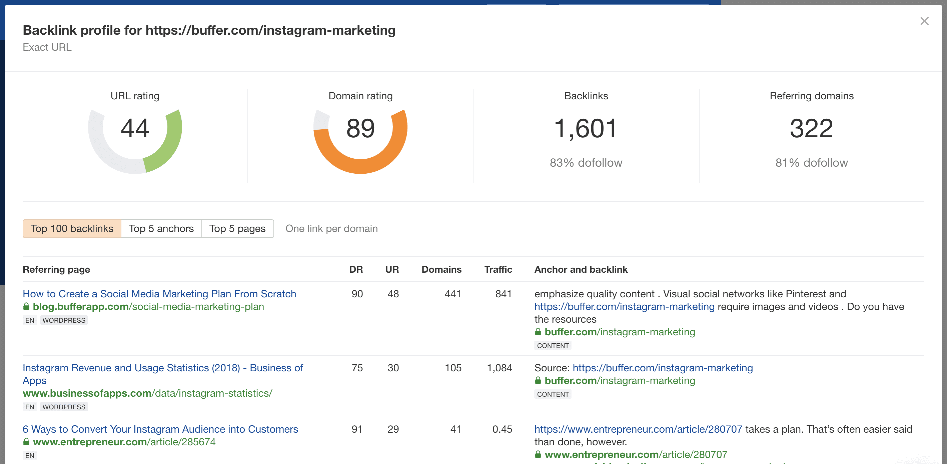Click anchor link in first row backlink text
Image resolution: width=947 pixels, height=464 pixels.
point(624,306)
